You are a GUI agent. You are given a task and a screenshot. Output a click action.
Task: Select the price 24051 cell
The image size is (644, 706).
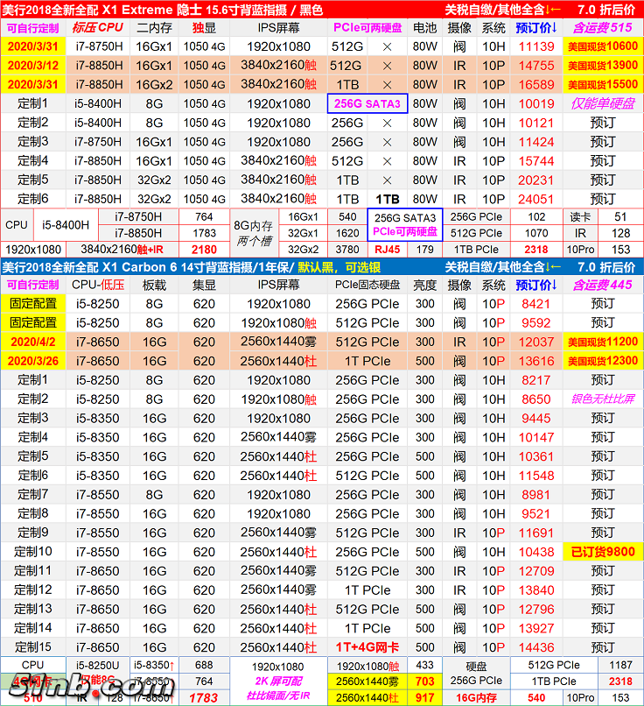click(536, 199)
